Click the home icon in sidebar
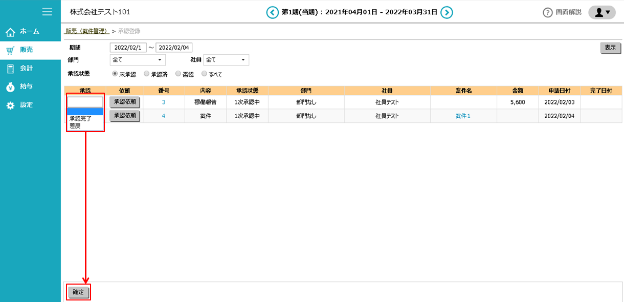 tap(10, 32)
